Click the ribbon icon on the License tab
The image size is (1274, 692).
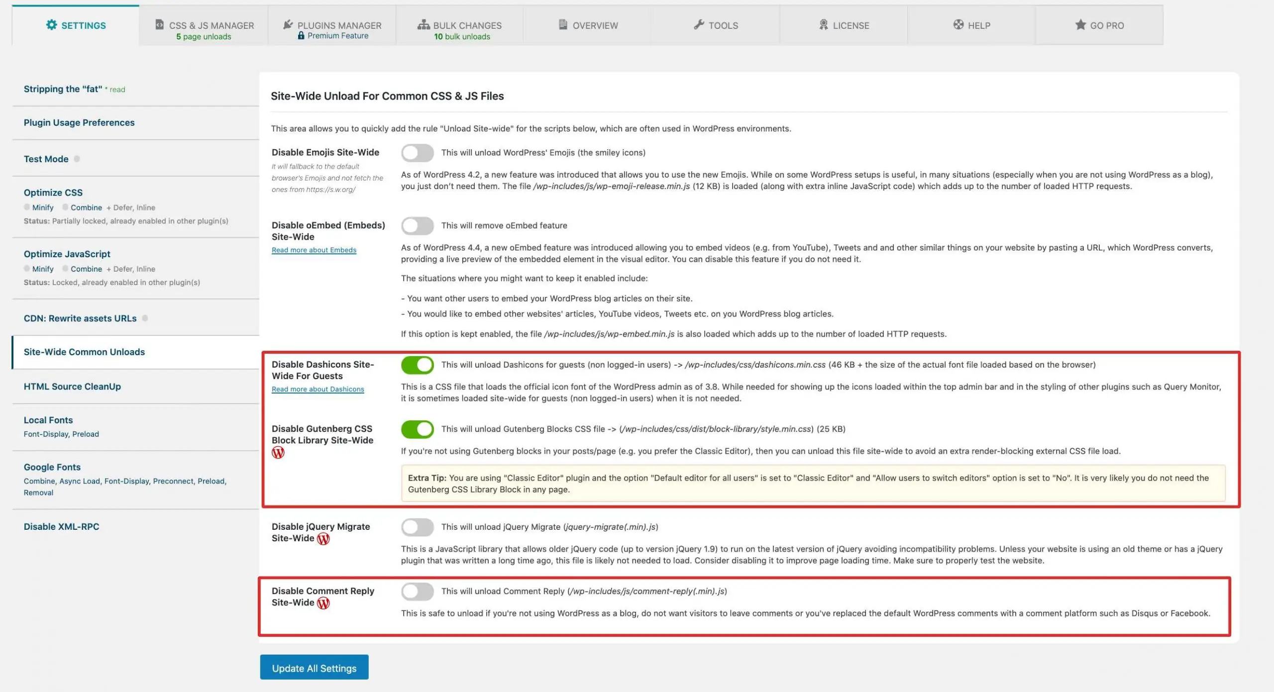[824, 24]
